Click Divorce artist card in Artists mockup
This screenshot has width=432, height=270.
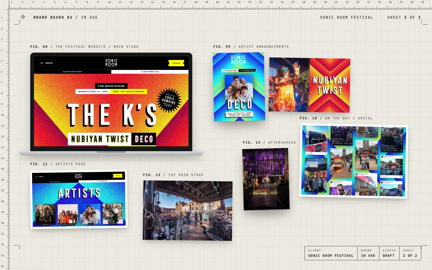coord(113,214)
